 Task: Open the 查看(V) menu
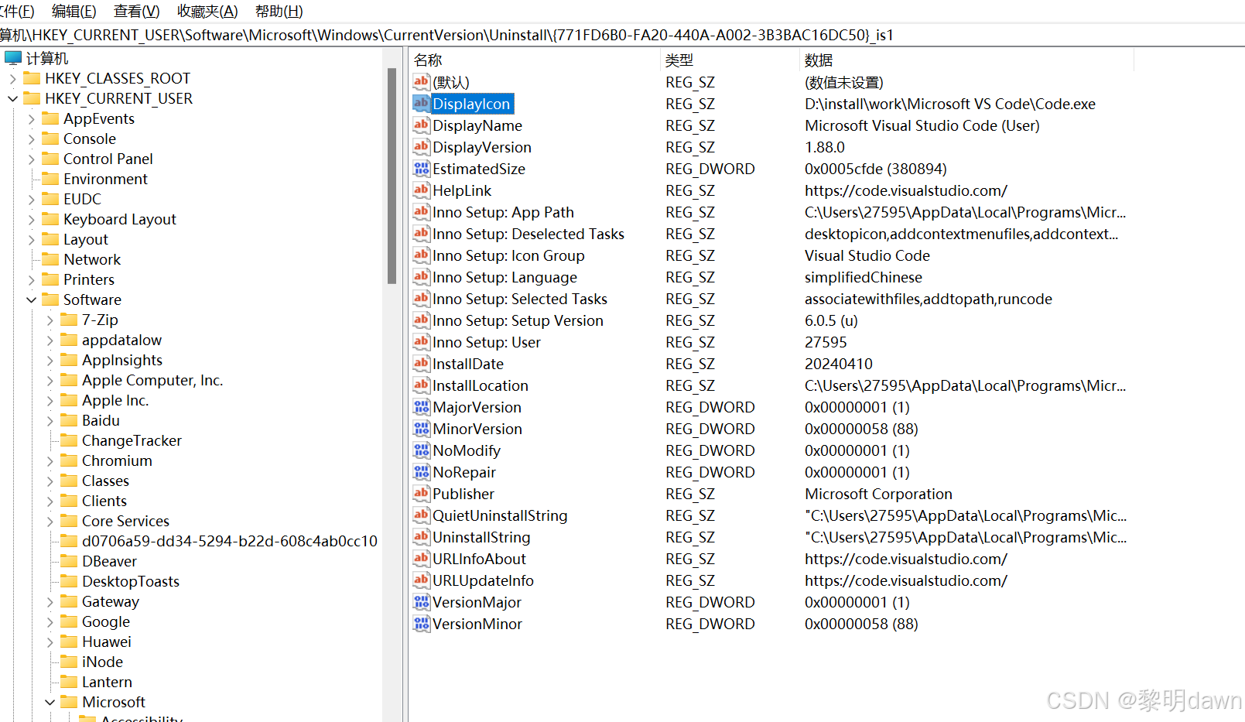pyautogui.click(x=137, y=12)
